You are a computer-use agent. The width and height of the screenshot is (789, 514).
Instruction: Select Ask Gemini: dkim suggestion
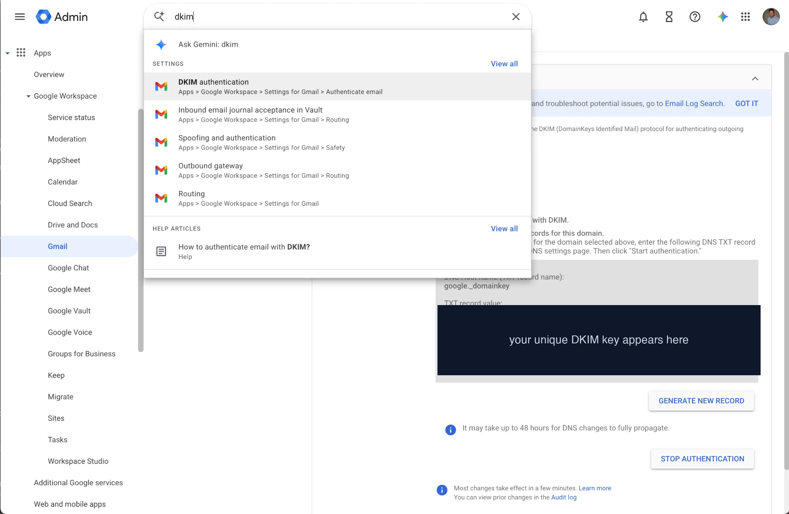pyautogui.click(x=337, y=45)
